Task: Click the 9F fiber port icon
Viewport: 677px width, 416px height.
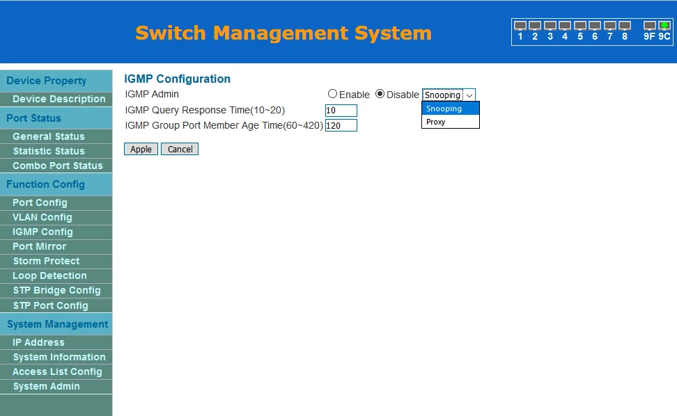Action: click(x=649, y=26)
